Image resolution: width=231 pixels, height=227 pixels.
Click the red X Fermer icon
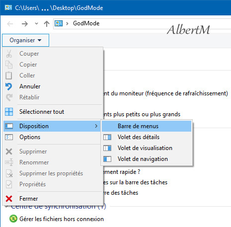point(9,199)
